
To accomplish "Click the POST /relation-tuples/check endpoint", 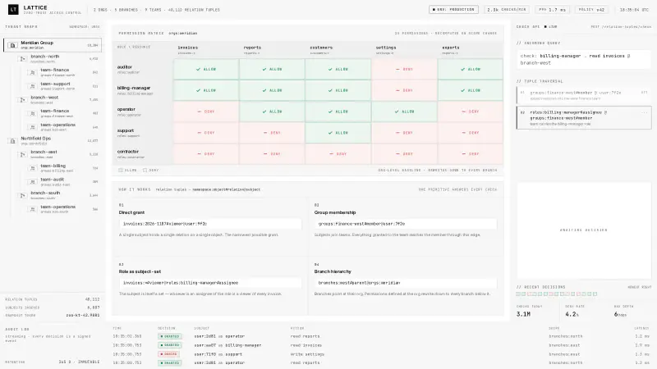I will (x=621, y=27).
